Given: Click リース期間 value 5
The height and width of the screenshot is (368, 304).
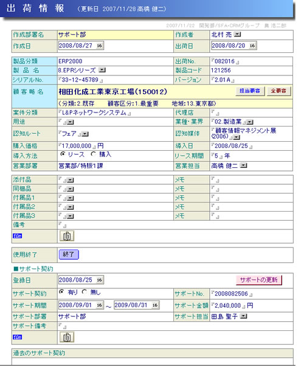Looking at the screenshot, I should coord(216,156).
